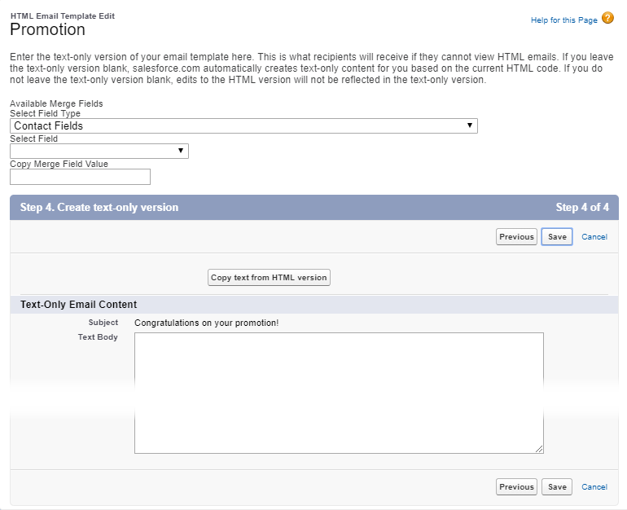Click the Step 4. Create text-only version header
627x510 pixels.
click(99, 208)
